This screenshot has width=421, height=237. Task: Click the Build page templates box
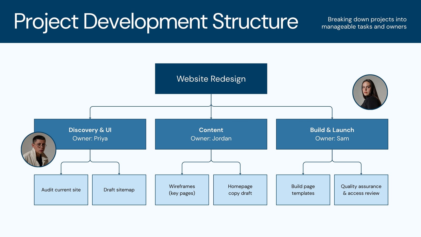pyautogui.click(x=303, y=190)
